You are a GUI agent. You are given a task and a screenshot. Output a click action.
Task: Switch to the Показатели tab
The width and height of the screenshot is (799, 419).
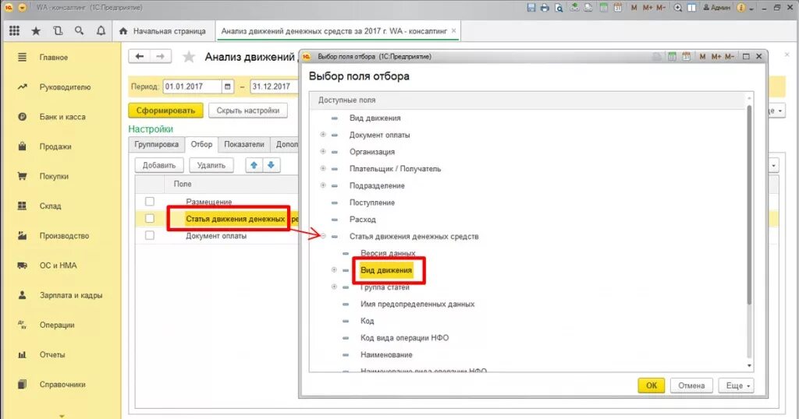(x=244, y=144)
